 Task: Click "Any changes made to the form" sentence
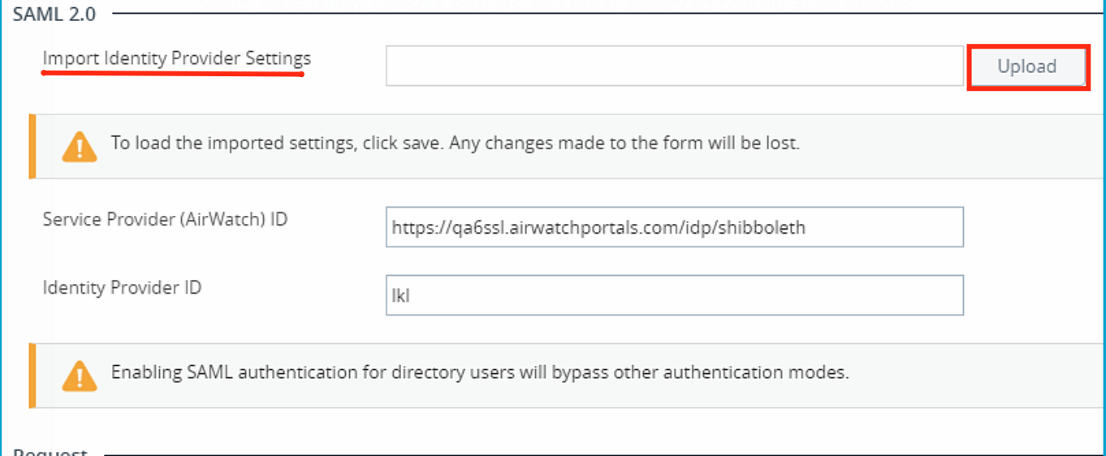(x=625, y=144)
